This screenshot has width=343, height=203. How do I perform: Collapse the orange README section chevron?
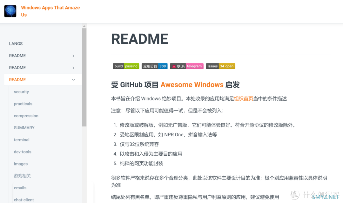73,80
